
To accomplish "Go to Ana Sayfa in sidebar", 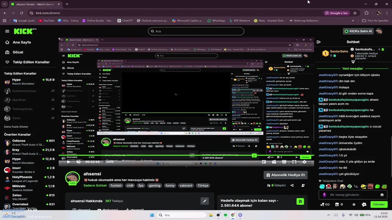I will click(x=18, y=42).
